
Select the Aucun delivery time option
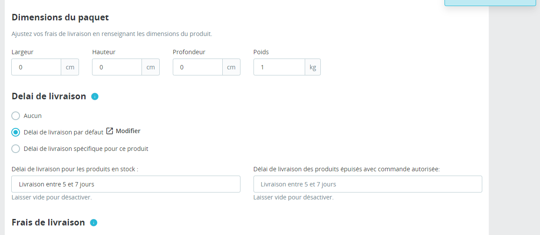coord(16,116)
